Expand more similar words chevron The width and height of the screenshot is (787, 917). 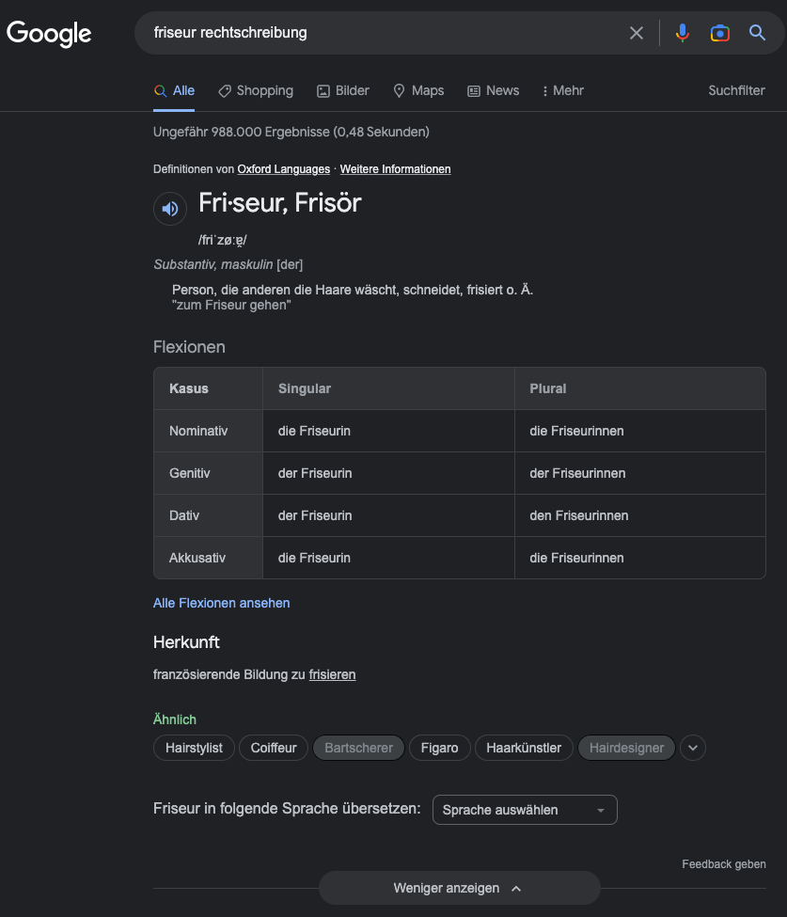(693, 748)
